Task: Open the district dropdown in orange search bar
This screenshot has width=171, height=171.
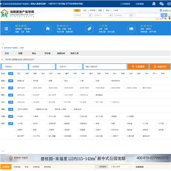Action: click(x=15, y=66)
